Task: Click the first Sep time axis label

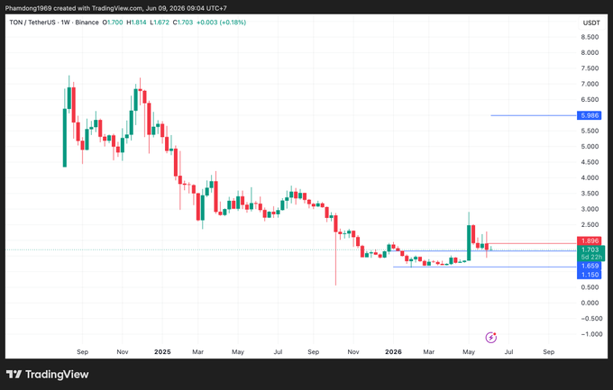Action: pyautogui.click(x=83, y=351)
